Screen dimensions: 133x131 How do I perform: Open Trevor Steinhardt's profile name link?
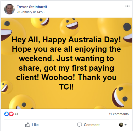(32, 7)
